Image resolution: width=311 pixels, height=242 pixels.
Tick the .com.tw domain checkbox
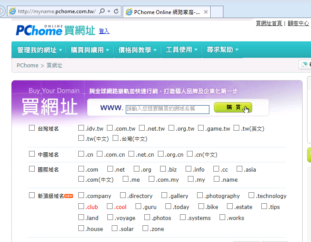point(110,128)
